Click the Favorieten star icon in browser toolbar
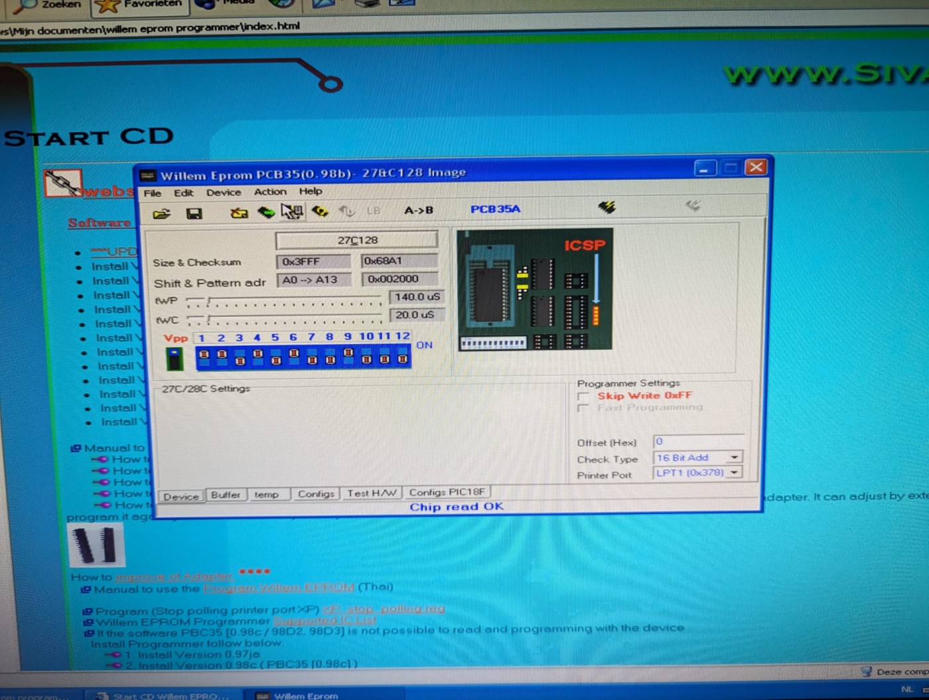 coord(107,6)
